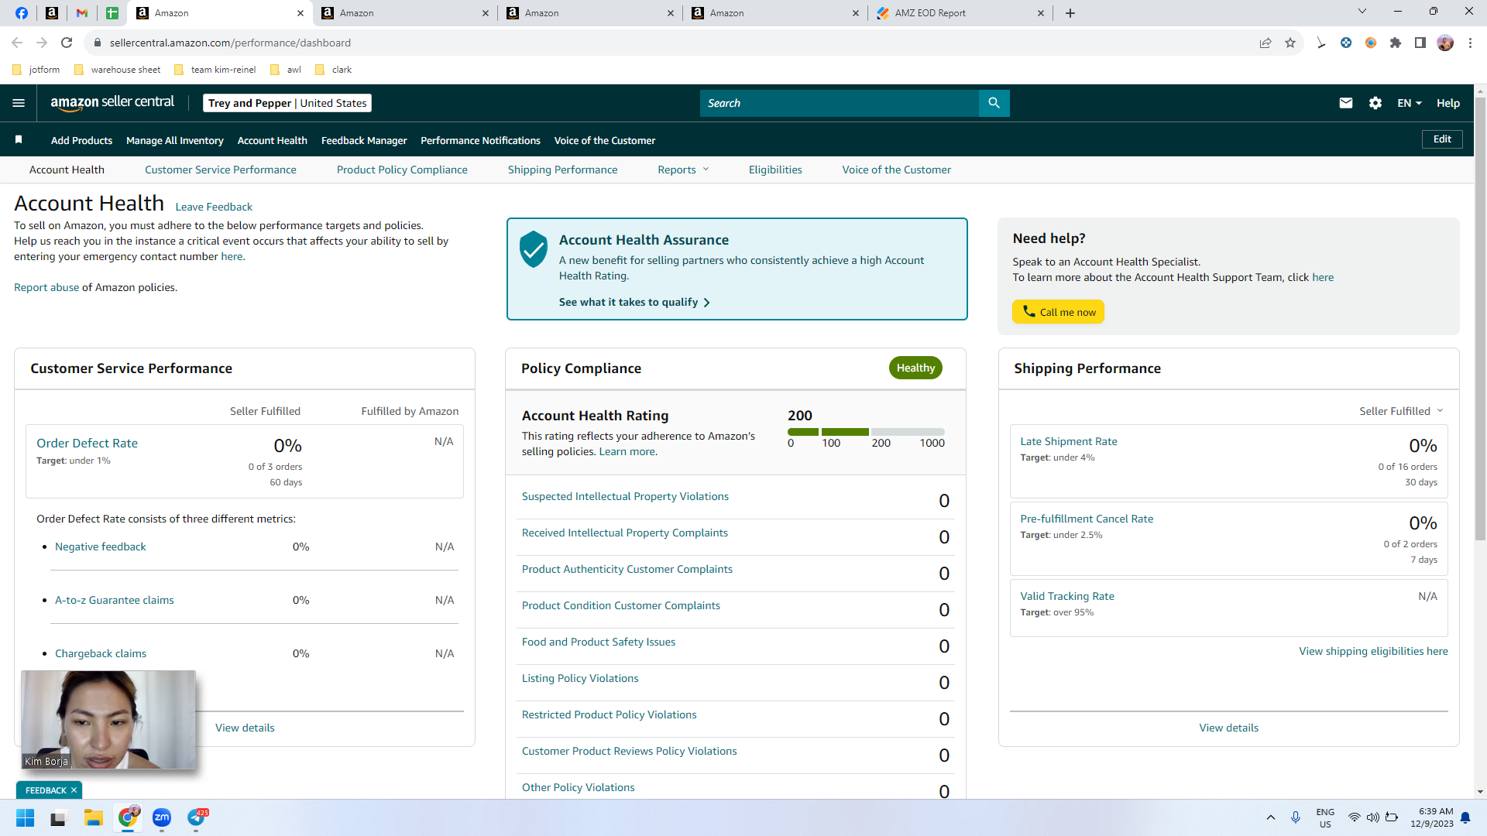Open Performance Notifications from the menu bar
This screenshot has width=1487, height=836.
coord(480,140)
